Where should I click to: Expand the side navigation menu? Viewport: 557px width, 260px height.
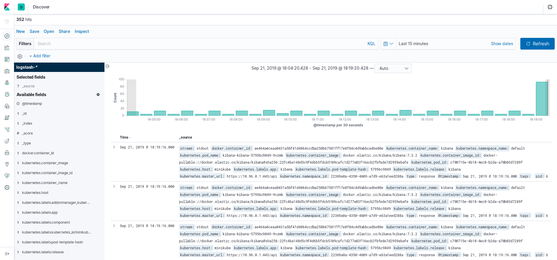tap(7, 254)
